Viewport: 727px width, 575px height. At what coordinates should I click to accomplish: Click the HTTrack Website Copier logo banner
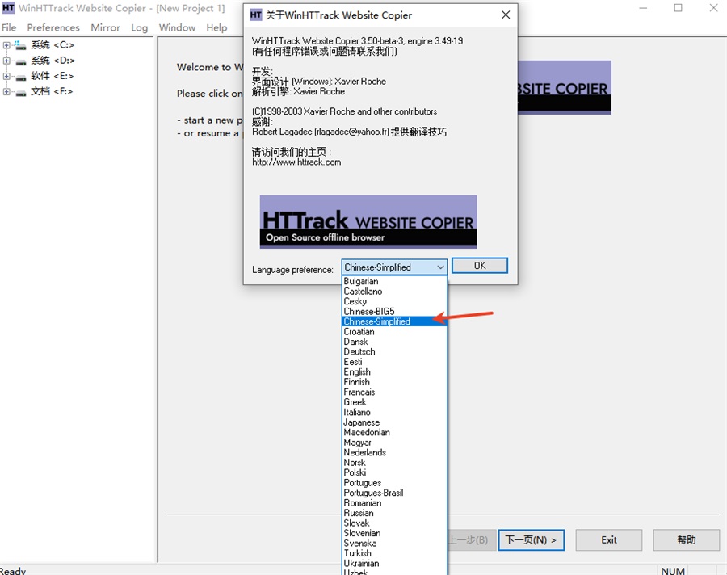(x=368, y=221)
